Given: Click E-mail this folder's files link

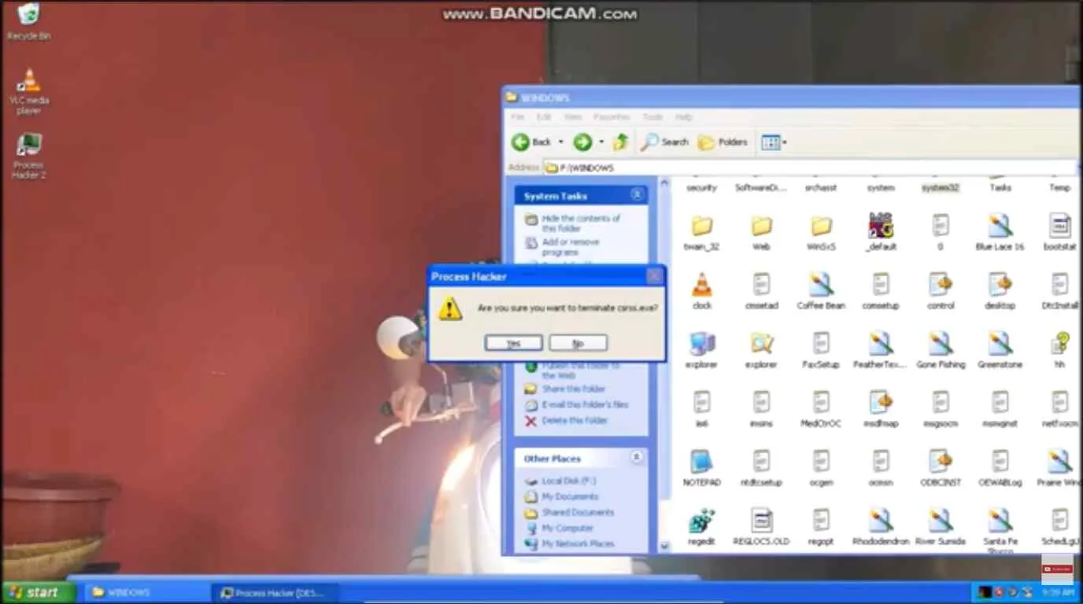Looking at the screenshot, I should (585, 404).
